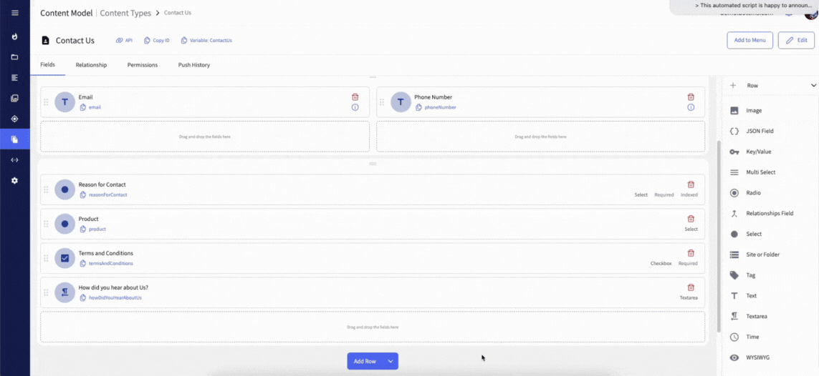
Task: Copy the reasonForContact field identifier
Action: 83,194
